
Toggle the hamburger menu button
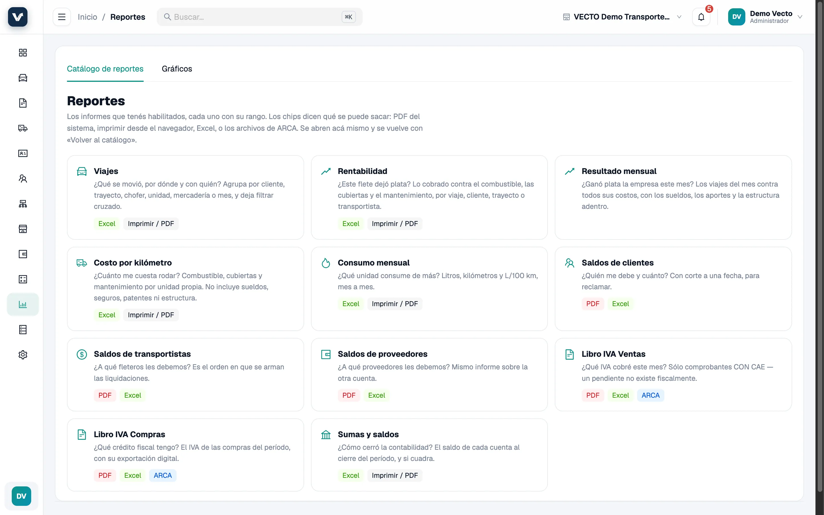click(x=62, y=17)
